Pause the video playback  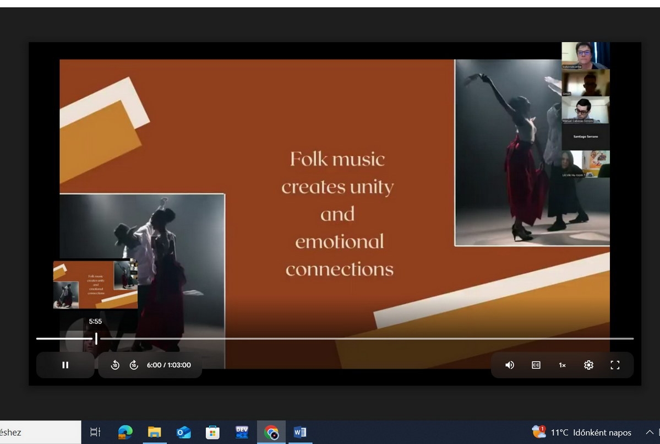coord(65,365)
